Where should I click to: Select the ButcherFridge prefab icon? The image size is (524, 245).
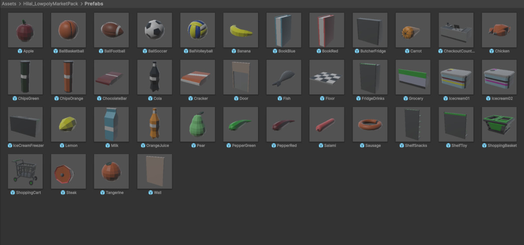click(370, 30)
